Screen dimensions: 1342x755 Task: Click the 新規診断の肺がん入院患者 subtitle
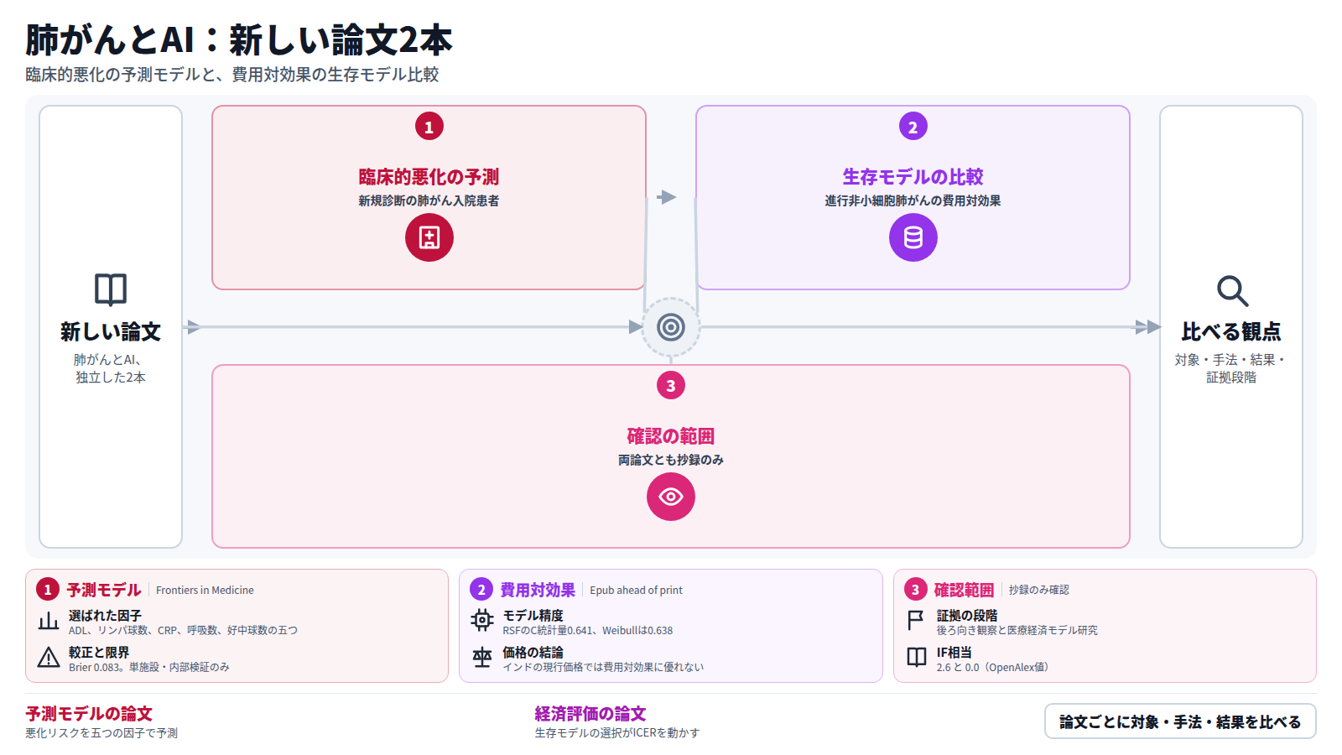[429, 201]
